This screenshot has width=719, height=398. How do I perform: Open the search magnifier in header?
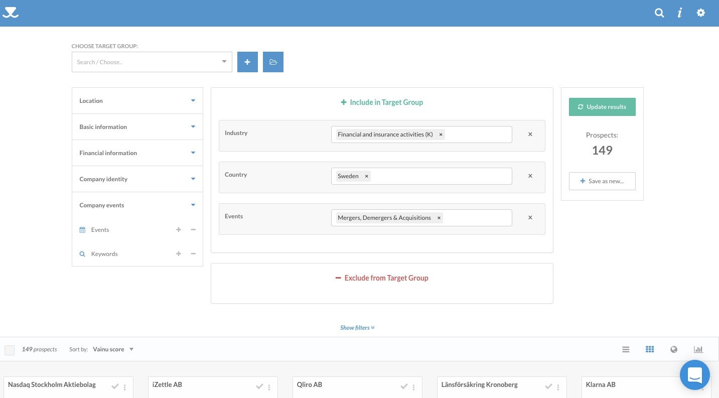point(659,13)
